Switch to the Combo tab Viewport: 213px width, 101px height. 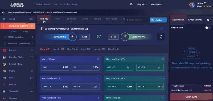point(85,20)
